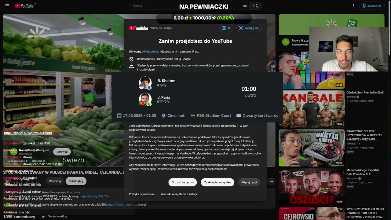391x220 pixels.
Task: Click the "Sprawdź" ad button
Action: 62,152
